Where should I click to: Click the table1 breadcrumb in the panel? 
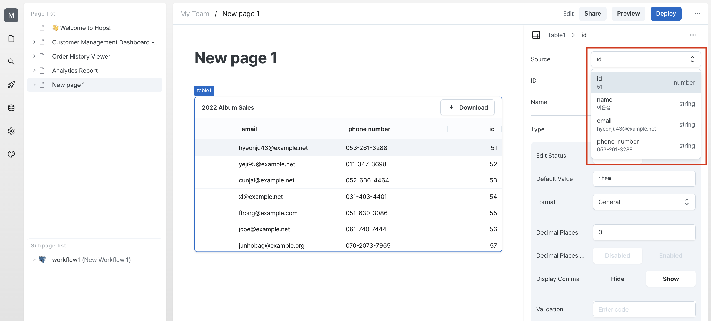557,35
